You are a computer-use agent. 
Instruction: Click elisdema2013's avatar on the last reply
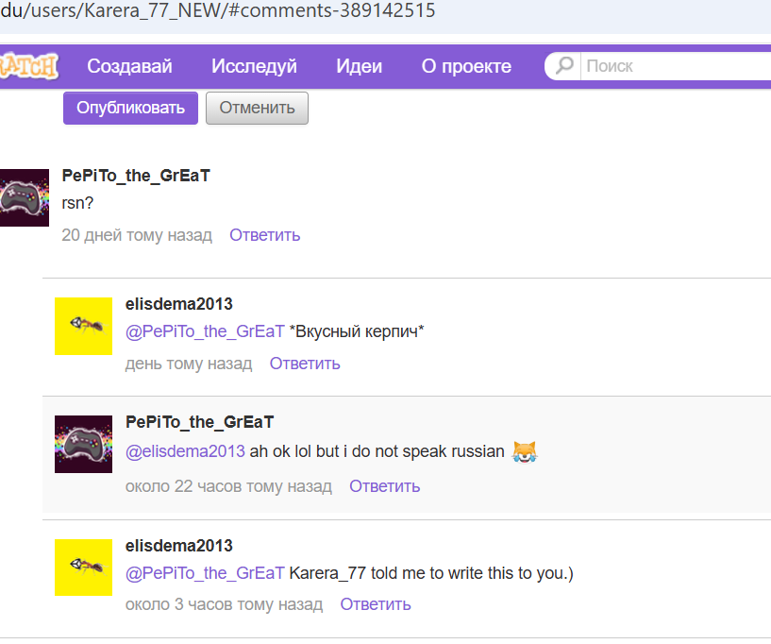[83, 568]
